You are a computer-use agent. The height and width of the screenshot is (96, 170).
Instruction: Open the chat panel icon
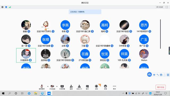[x=87, y=87]
